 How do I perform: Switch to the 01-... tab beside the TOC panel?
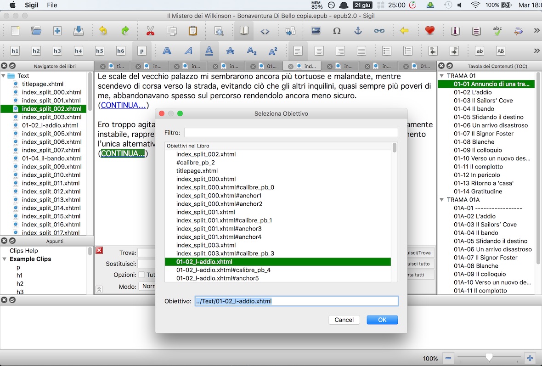click(418, 66)
